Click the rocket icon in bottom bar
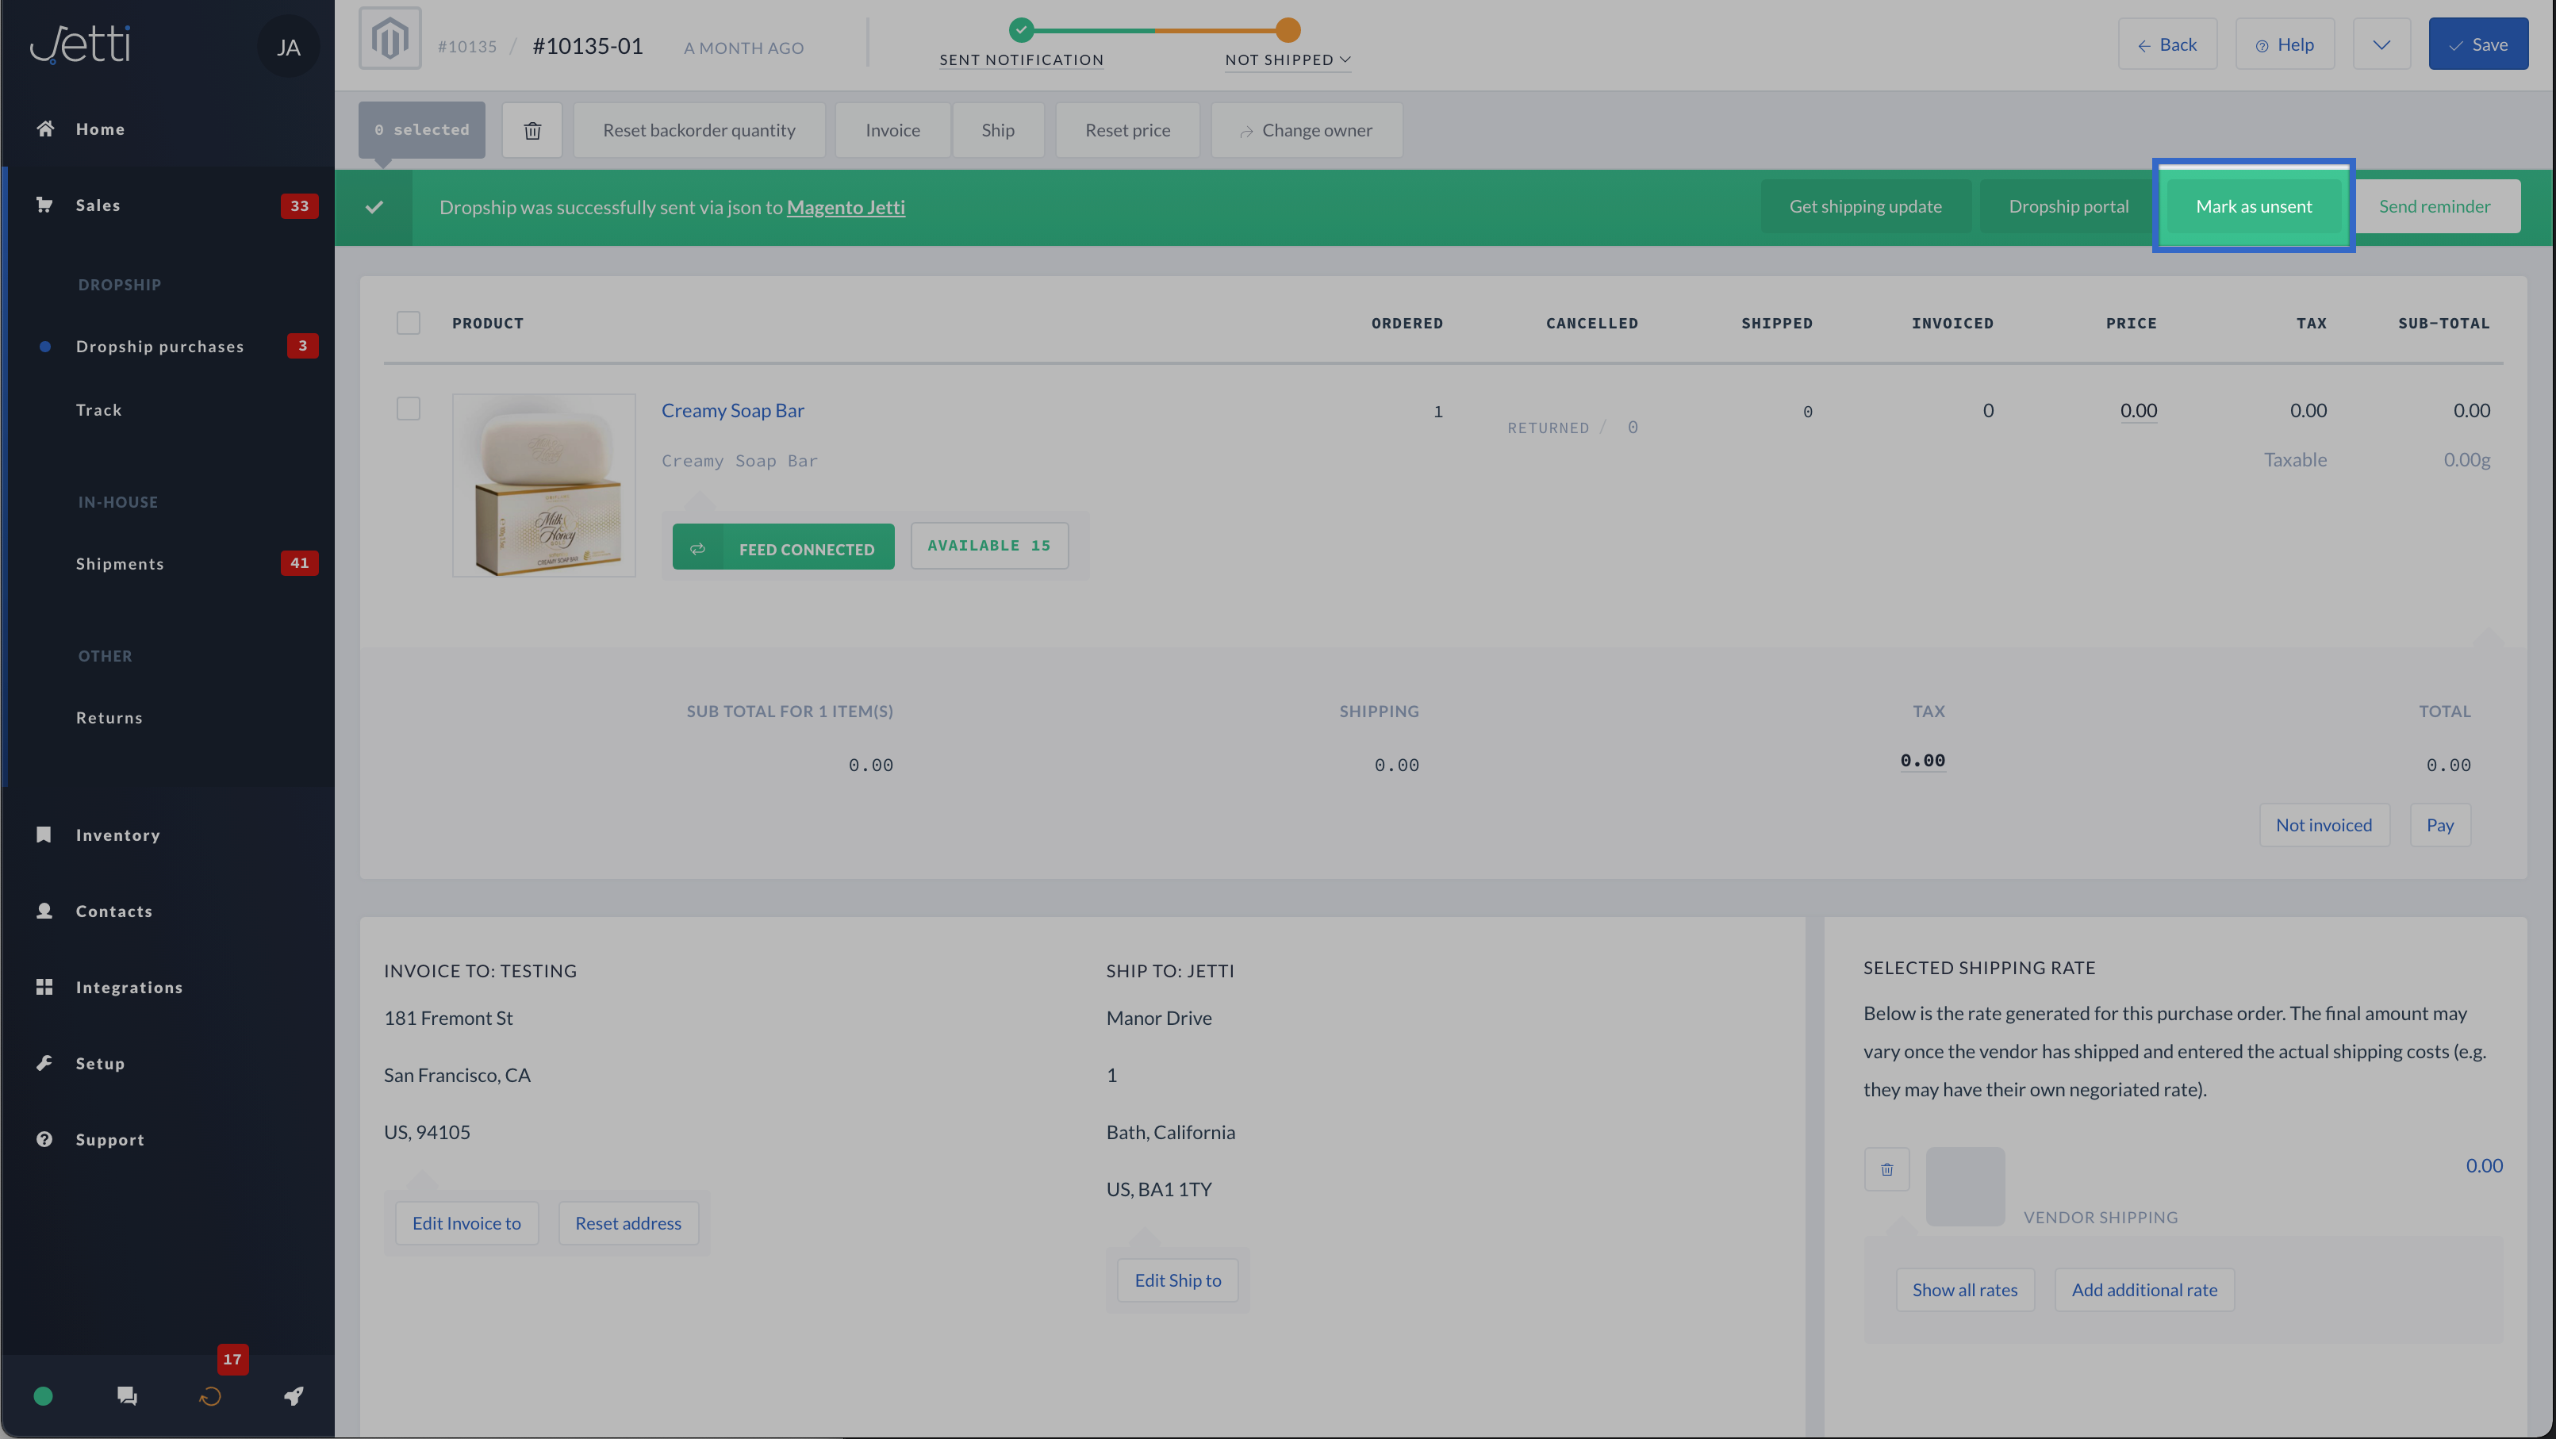Image resolution: width=2556 pixels, height=1439 pixels. [294, 1396]
